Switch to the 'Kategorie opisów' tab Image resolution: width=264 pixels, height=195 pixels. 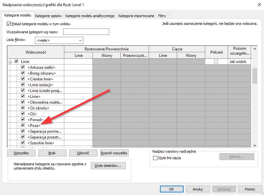click(x=48, y=15)
